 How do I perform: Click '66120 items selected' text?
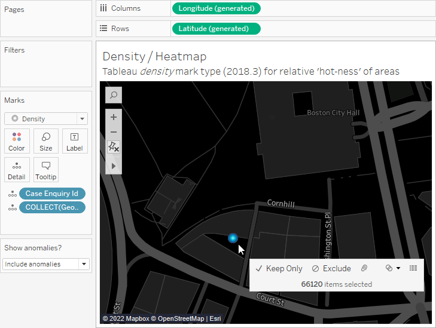337,284
